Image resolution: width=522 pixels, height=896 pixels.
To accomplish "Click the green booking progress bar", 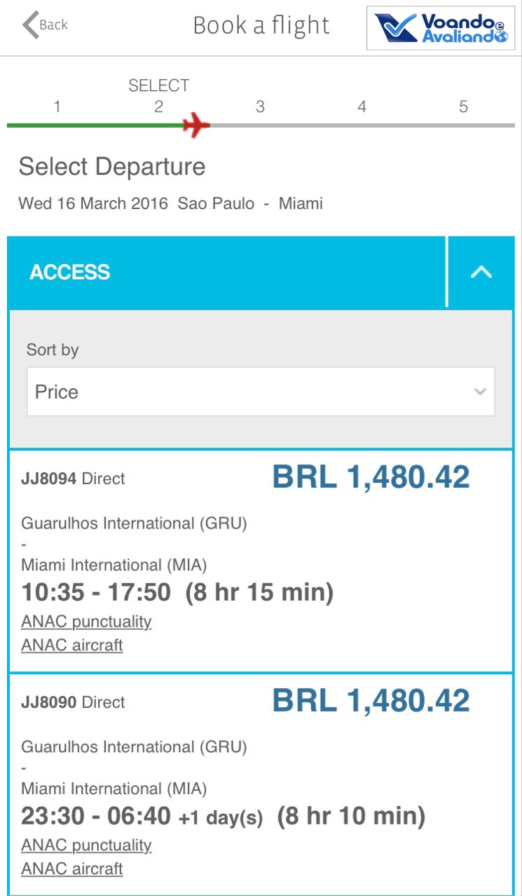I will coord(95,126).
